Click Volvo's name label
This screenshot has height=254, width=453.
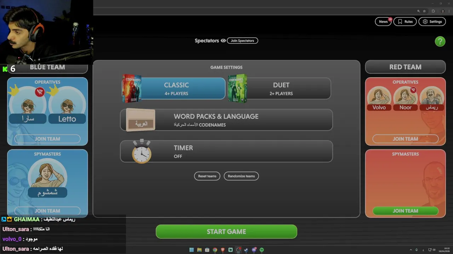tap(379, 108)
